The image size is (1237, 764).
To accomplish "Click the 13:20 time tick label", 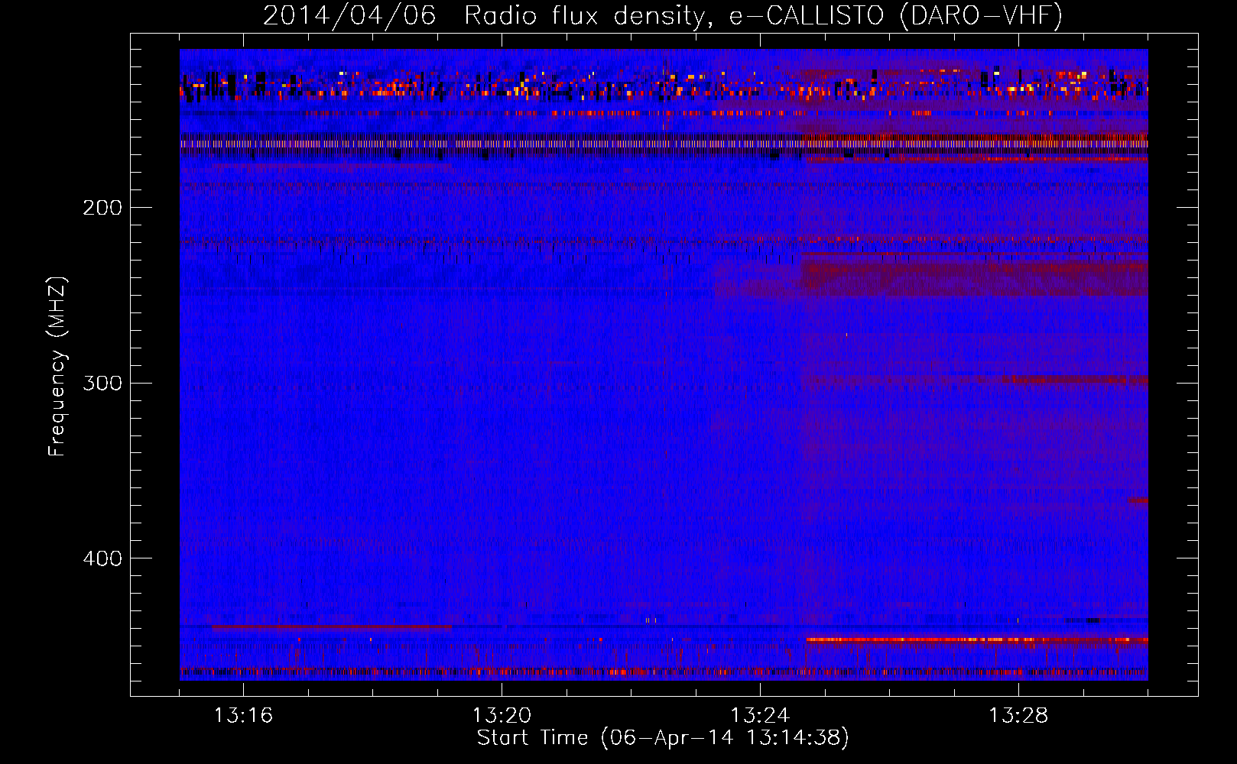I will point(502,715).
